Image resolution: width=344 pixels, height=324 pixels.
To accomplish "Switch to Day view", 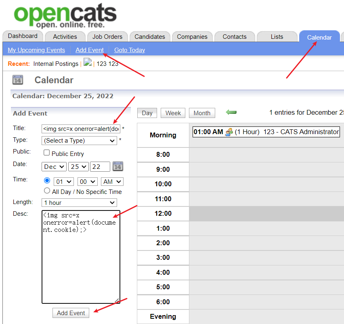I will (147, 113).
